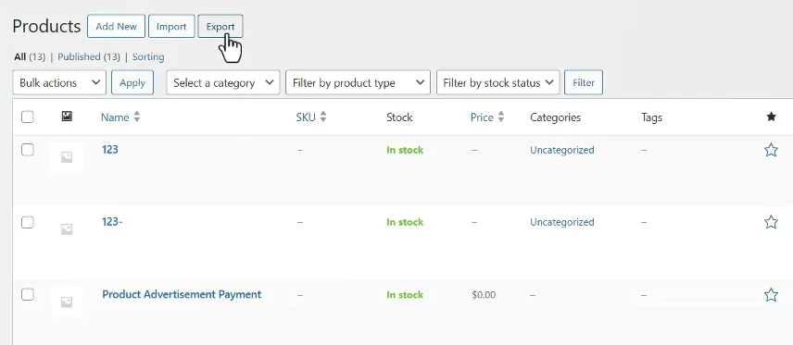Open product named 123
This screenshot has width=793, height=345.
click(x=109, y=150)
